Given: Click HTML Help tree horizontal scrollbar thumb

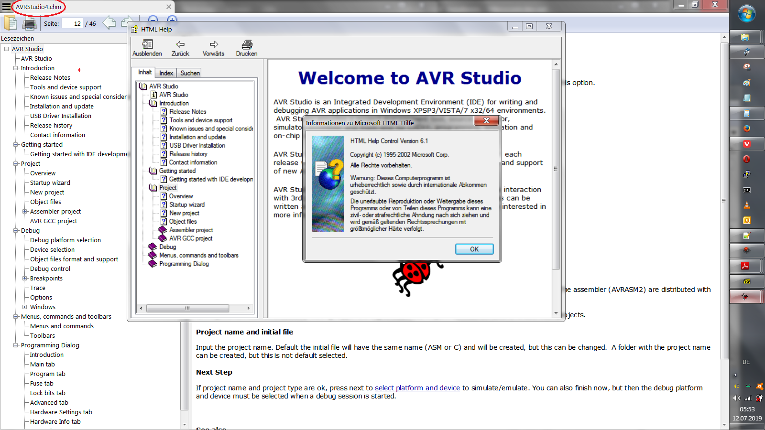Looking at the screenshot, I should click(187, 308).
